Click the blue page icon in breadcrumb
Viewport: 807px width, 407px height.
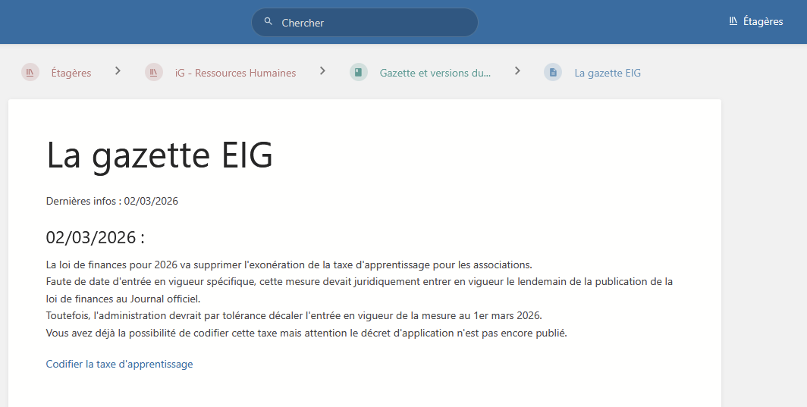click(x=553, y=73)
